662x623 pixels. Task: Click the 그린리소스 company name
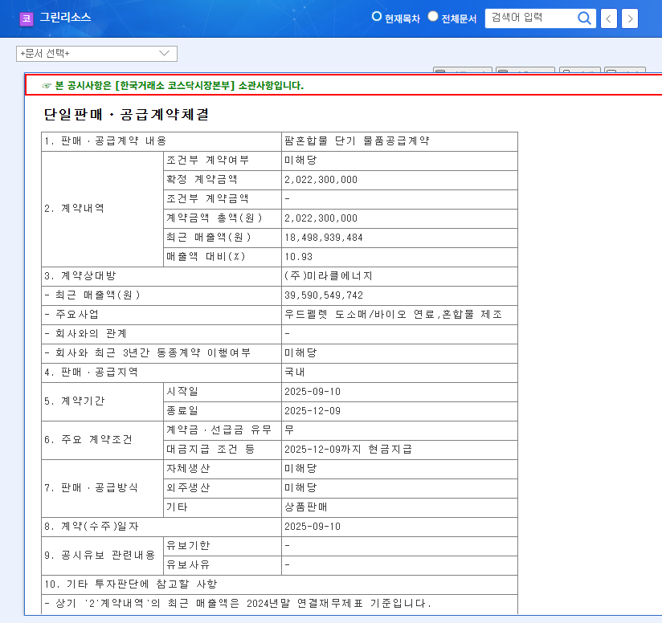coord(65,17)
